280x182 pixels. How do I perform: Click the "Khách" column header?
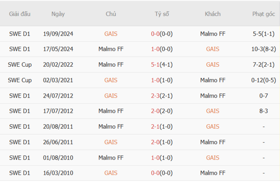213,14
